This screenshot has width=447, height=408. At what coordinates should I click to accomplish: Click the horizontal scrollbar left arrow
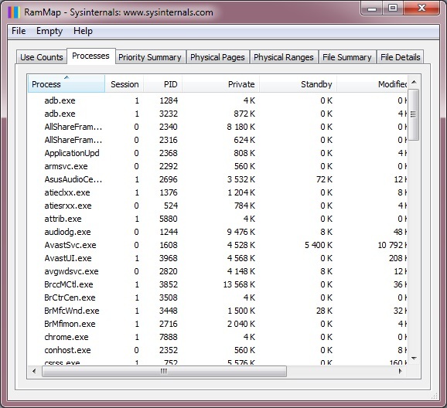(x=34, y=371)
